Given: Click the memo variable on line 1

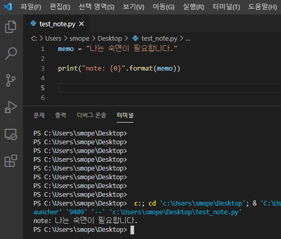Looking at the screenshot, I should (x=66, y=49).
